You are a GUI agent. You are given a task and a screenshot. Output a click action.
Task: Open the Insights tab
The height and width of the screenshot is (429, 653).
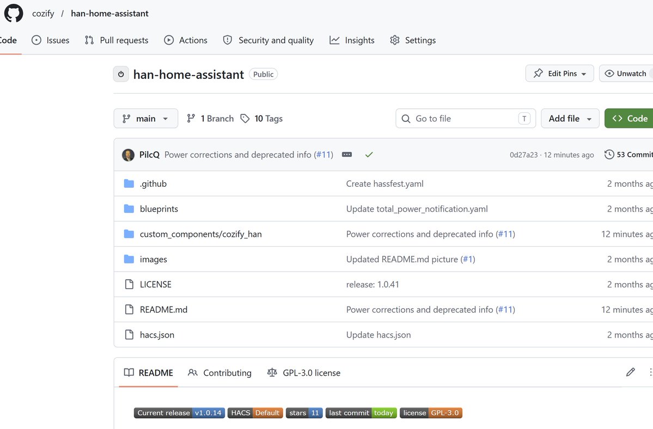(x=352, y=40)
